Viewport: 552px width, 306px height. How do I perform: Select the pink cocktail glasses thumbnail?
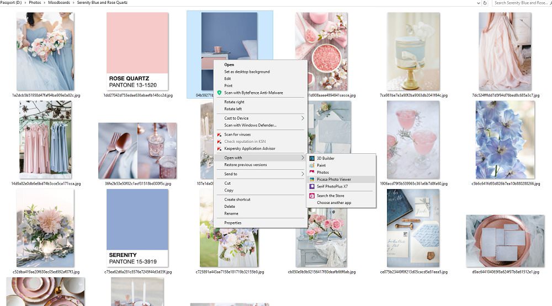click(413, 140)
